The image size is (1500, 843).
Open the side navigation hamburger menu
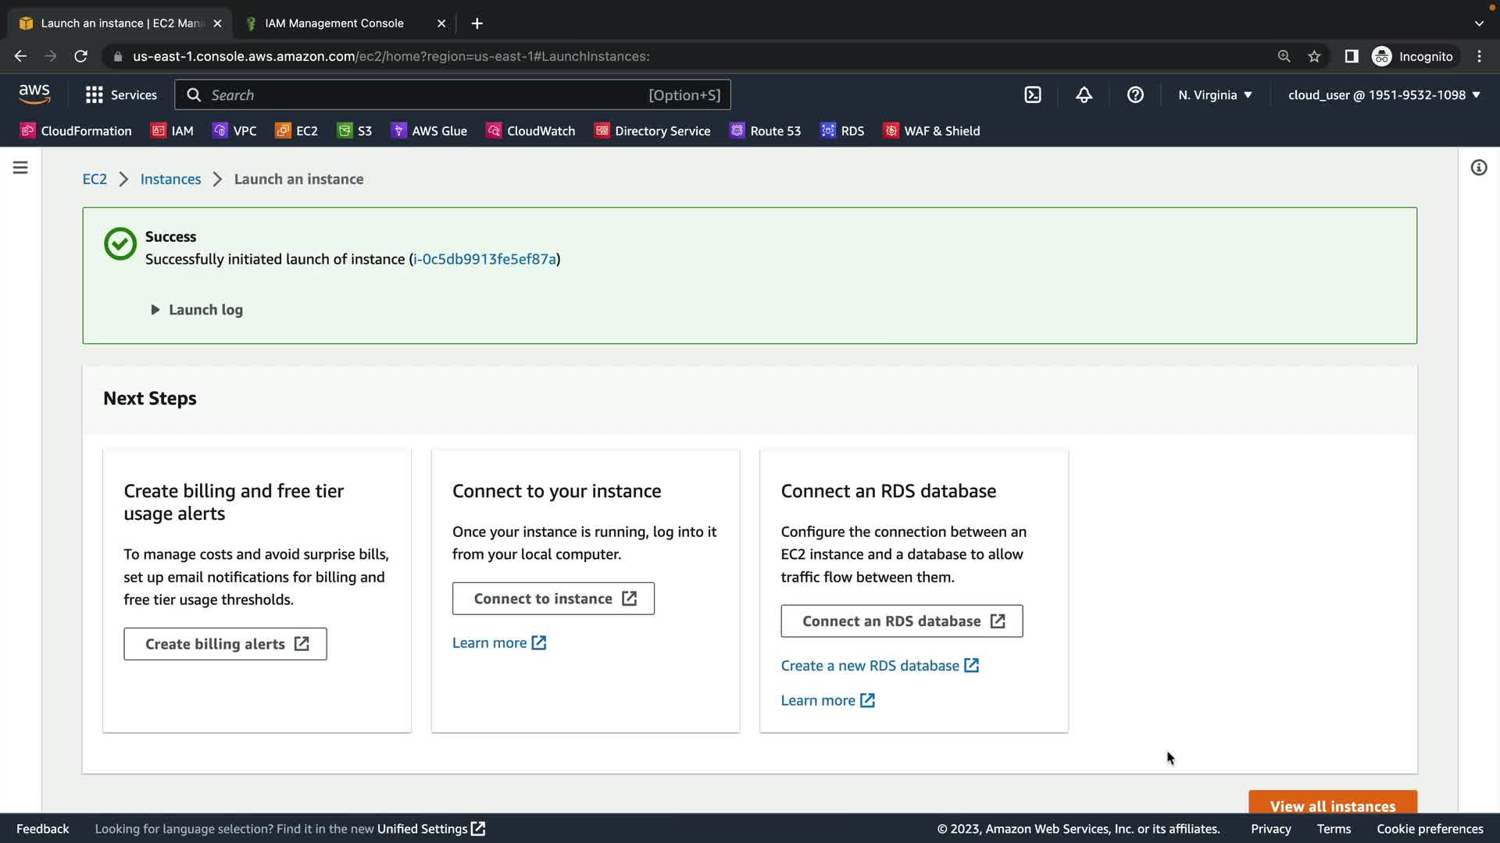20,168
